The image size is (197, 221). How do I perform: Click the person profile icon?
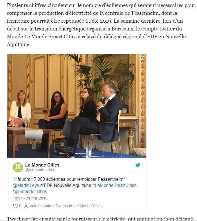pos(26,206)
